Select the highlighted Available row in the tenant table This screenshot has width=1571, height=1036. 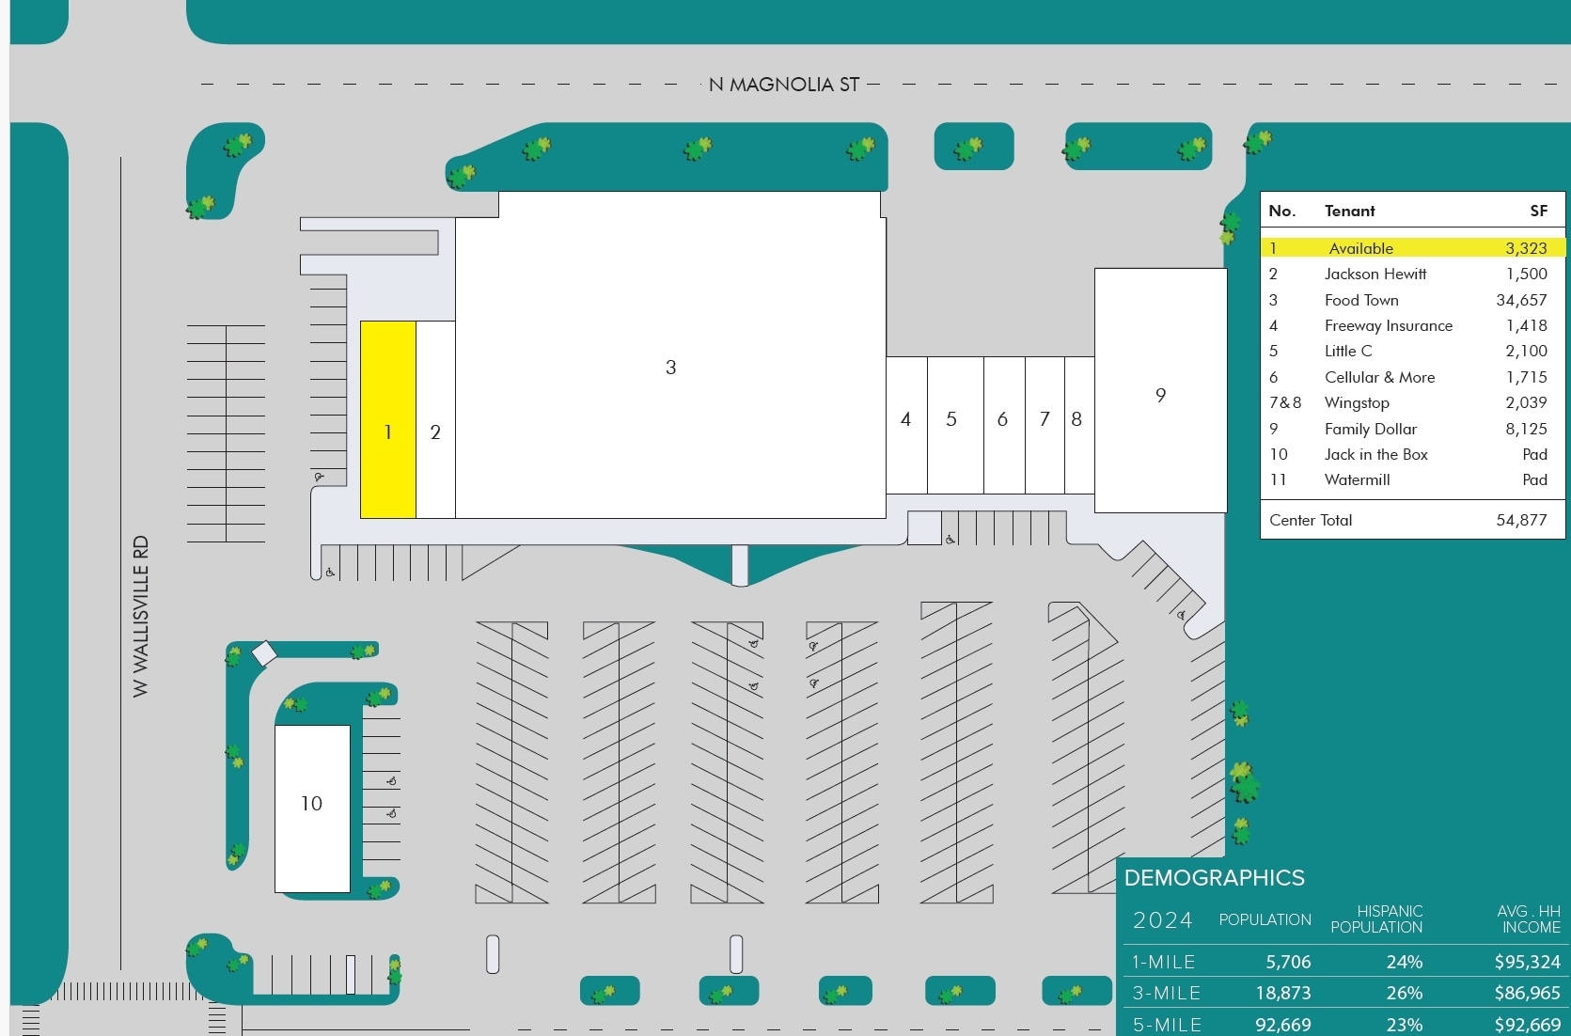pyautogui.click(x=1410, y=248)
